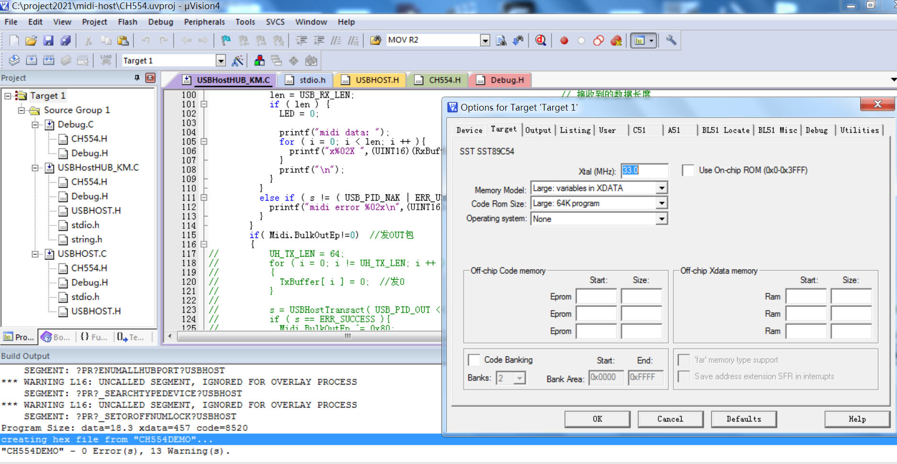Click the Comment selection icon
The width and height of the screenshot is (897, 464).
tap(336, 41)
